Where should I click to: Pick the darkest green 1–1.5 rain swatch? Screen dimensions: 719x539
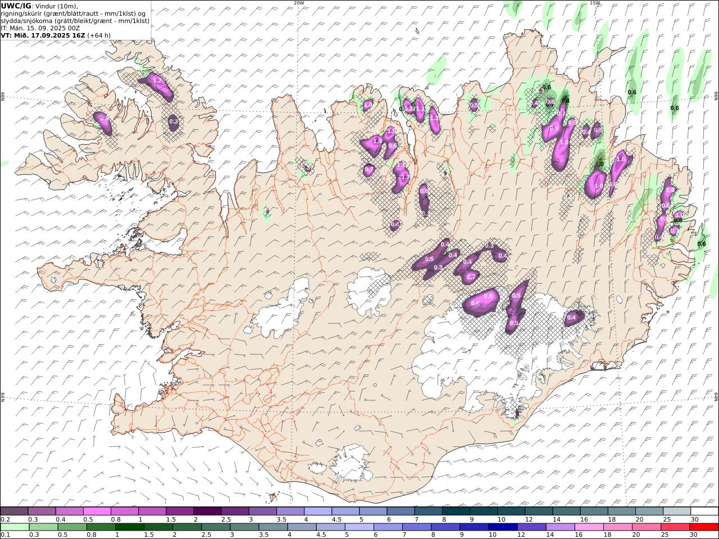click(x=130, y=527)
